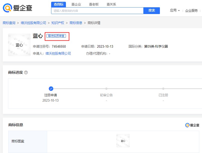Open the 商标图案 image in the table
Screen dimensions: 202x153
point(123,141)
